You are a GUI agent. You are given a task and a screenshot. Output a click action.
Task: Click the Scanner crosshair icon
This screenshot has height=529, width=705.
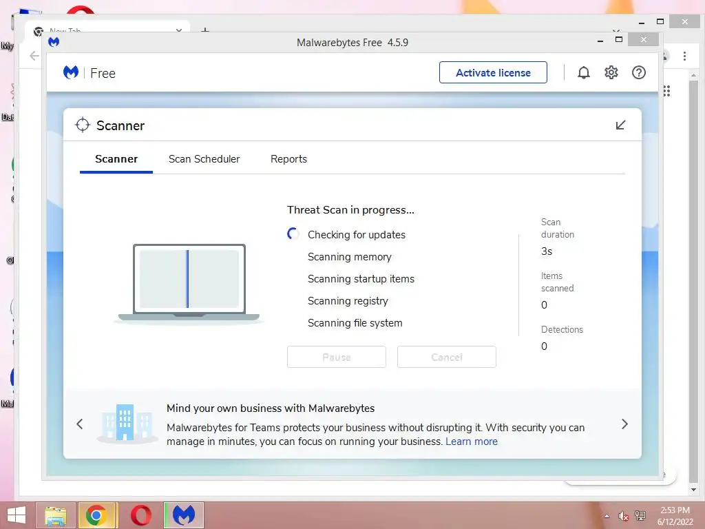(x=83, y=125)
